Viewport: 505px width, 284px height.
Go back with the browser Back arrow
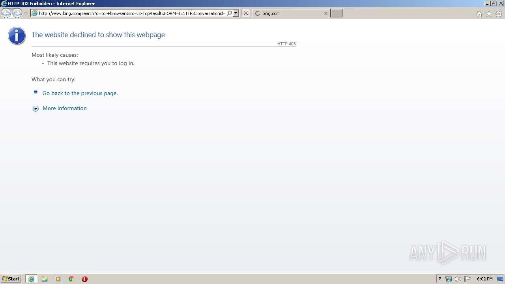click(6, 13)
